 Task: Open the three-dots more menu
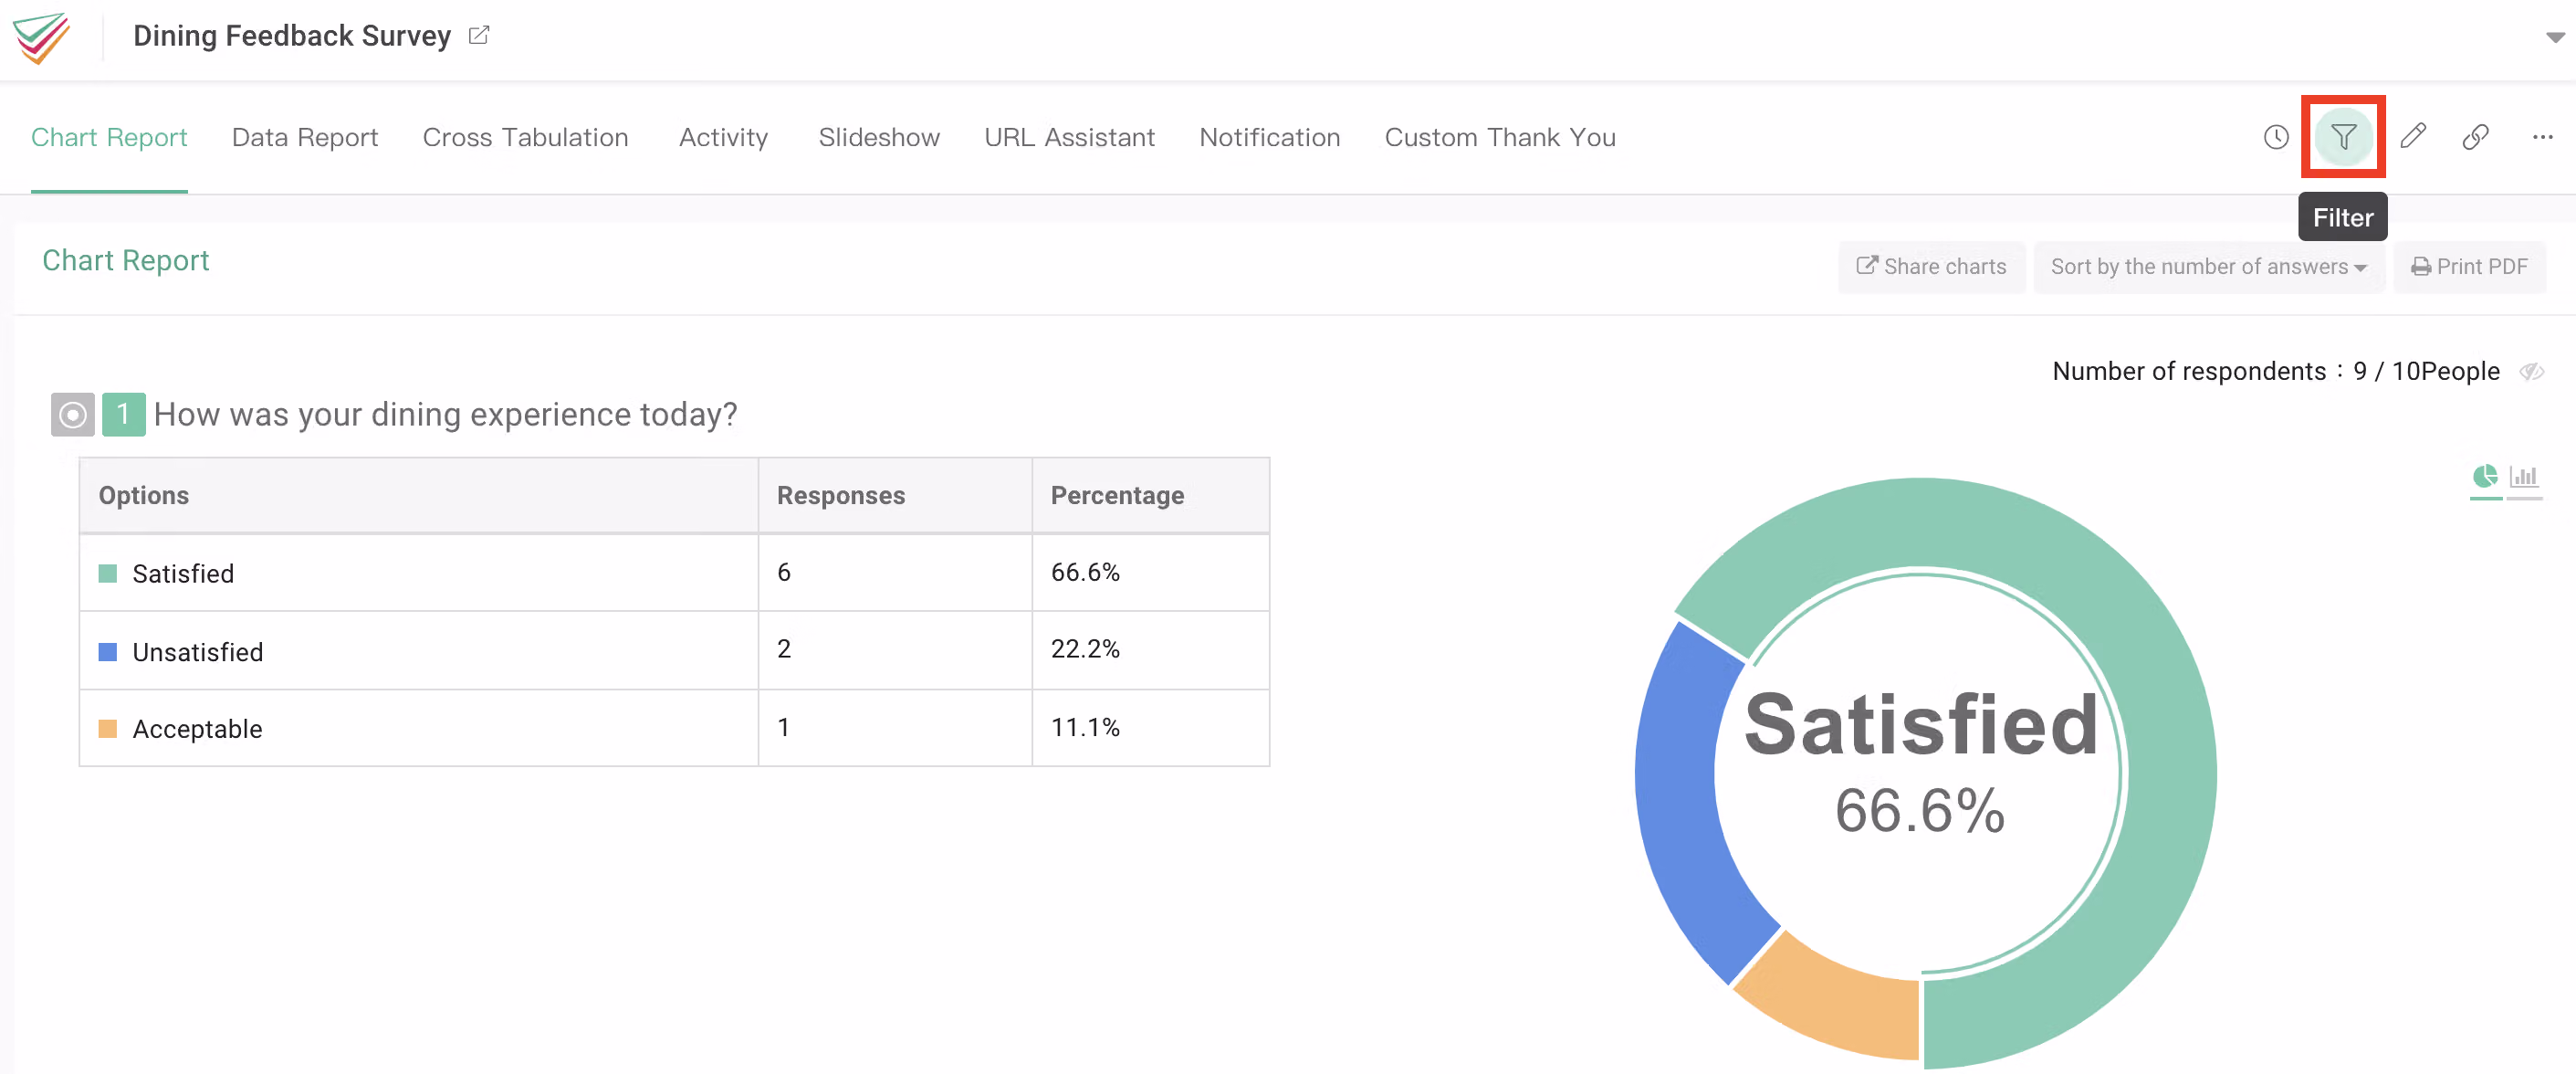click(2542, 137)
